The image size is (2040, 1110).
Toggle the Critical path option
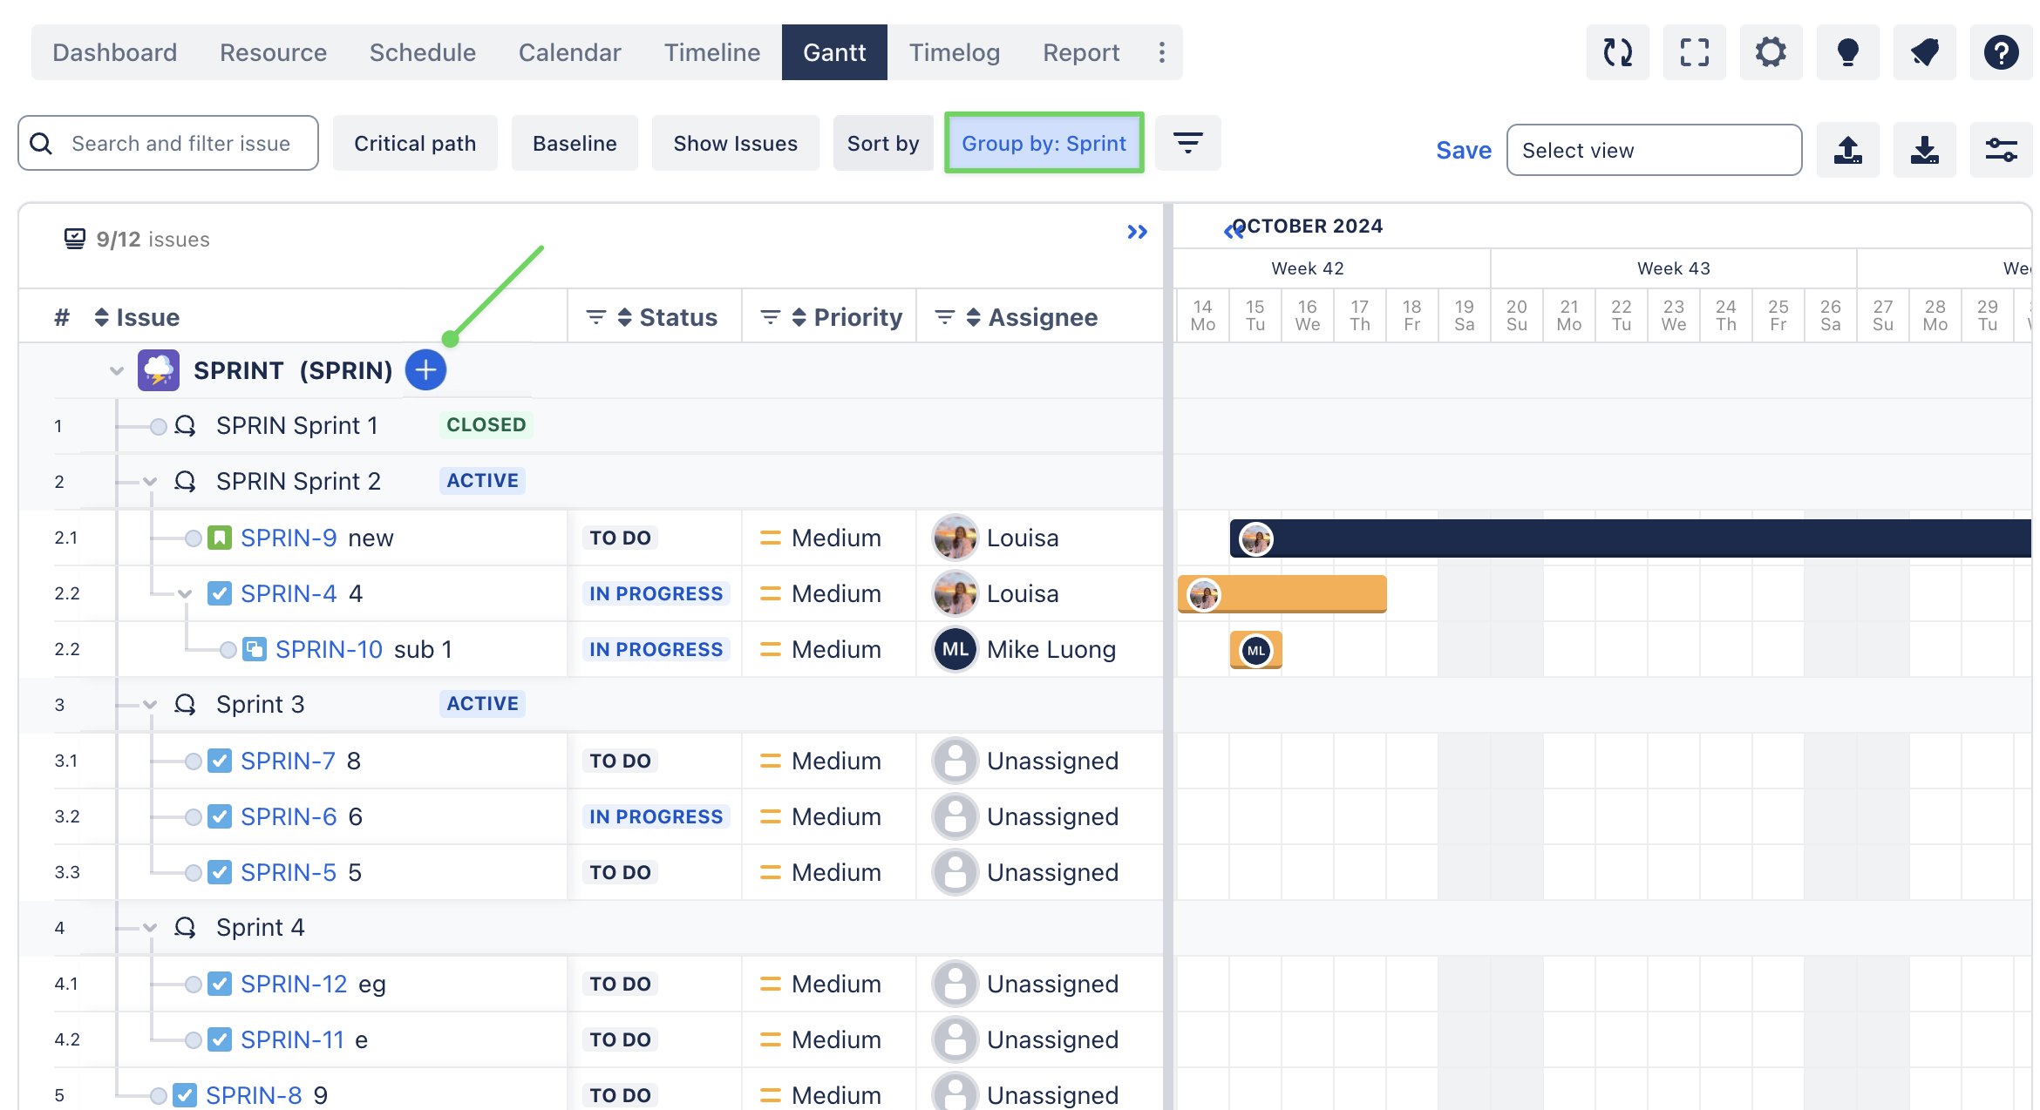(x=415, y=143)
